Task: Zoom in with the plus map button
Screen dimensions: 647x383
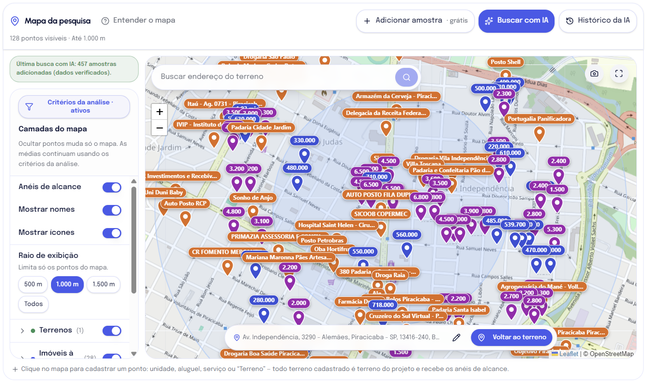Action: tap(160, 112)
